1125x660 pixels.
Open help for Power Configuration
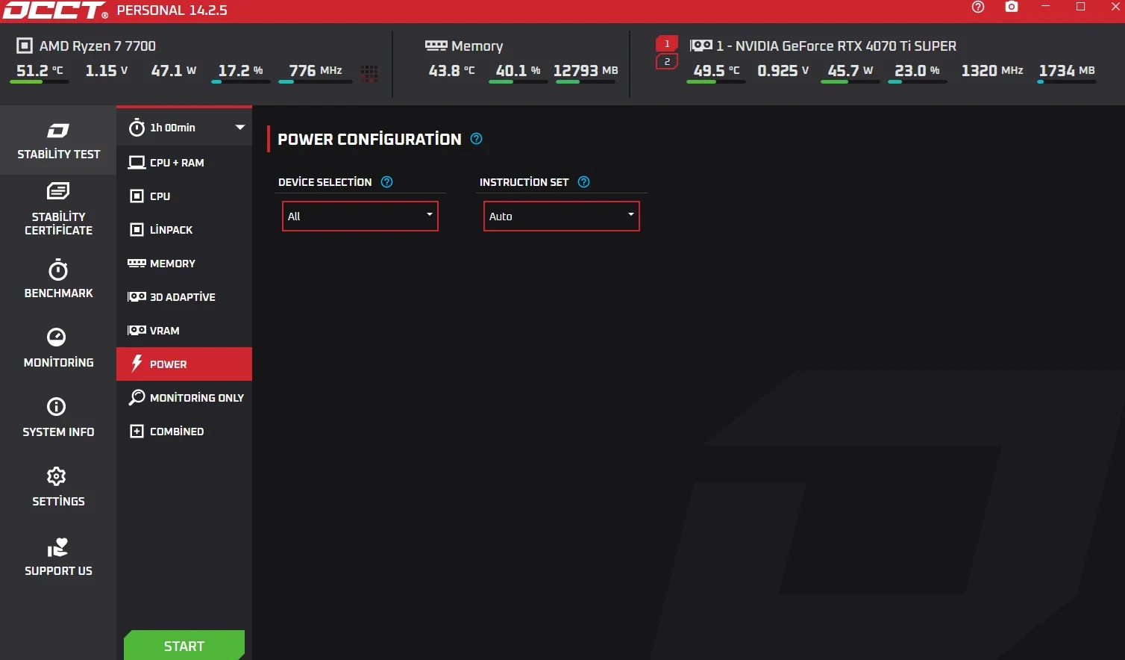click(477, 139)
